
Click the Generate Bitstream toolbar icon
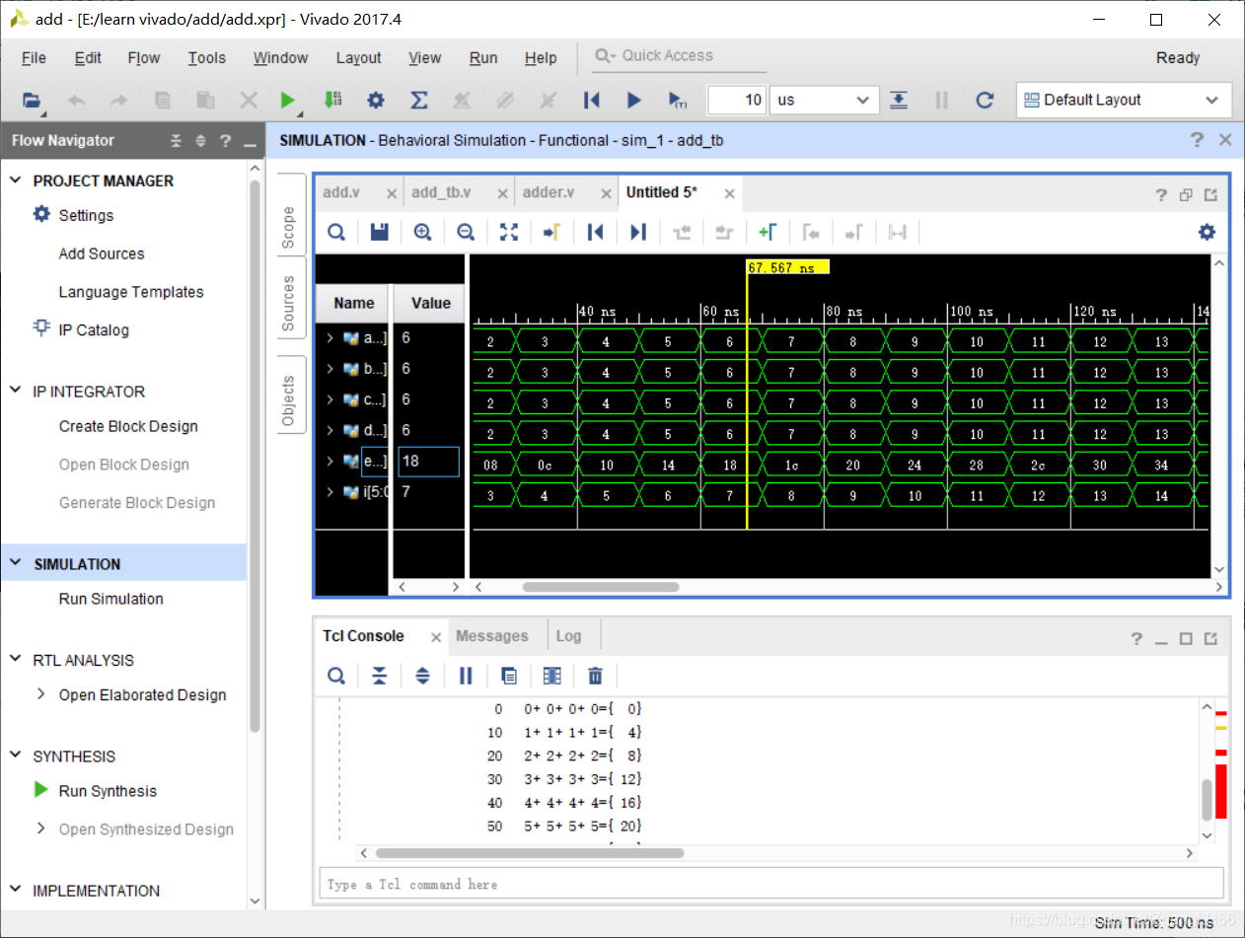[333, 100]
